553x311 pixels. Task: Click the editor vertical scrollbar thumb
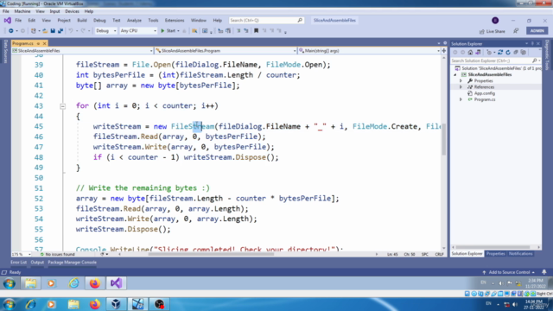tap(443, 139)
